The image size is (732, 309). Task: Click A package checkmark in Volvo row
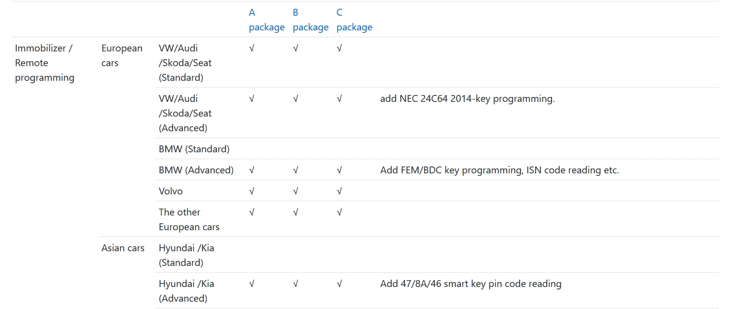(x=252, y=191)
